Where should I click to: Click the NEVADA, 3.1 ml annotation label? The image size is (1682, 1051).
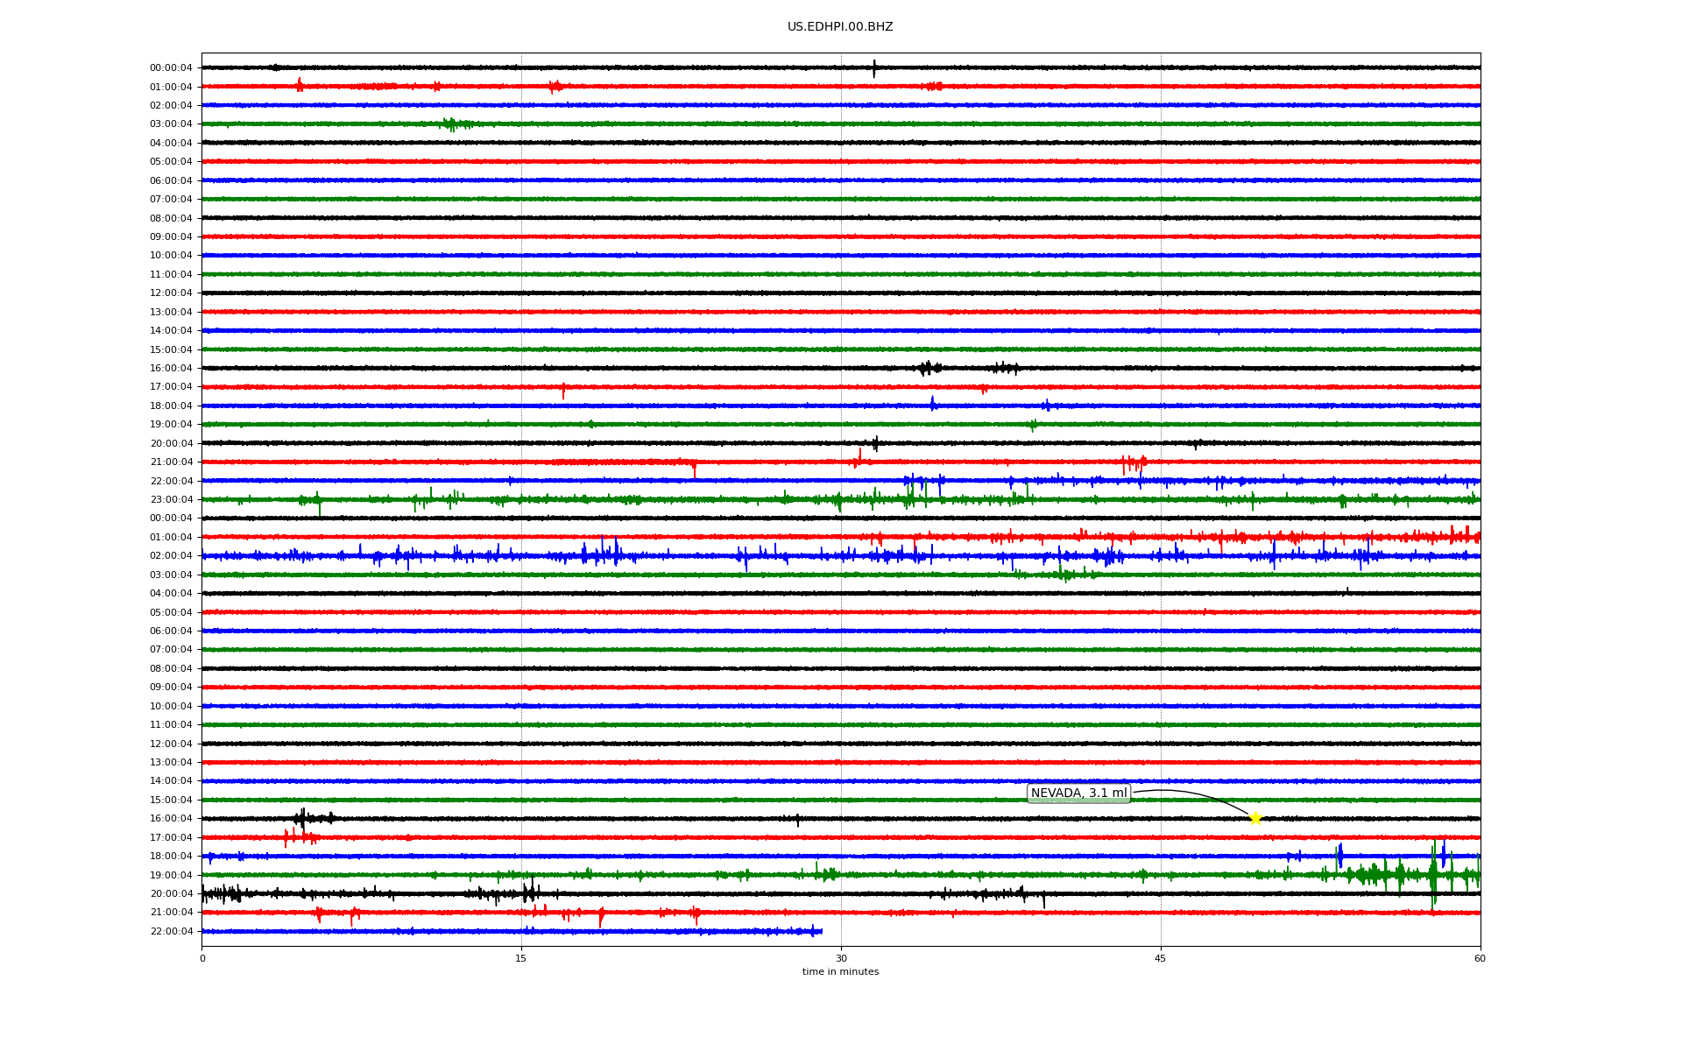1078,794
